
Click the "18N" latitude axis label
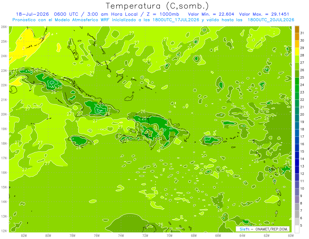coord(4,143)
